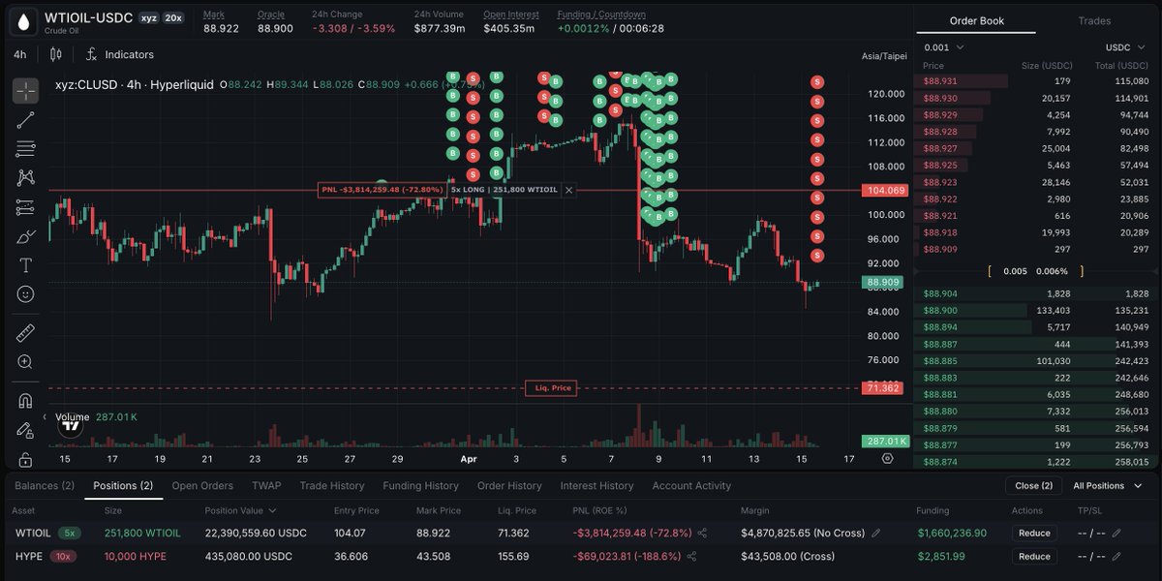Open the Trade History tab
Image resolution: width=1162 pixels, height=581 pixels.
click(332, 486)
